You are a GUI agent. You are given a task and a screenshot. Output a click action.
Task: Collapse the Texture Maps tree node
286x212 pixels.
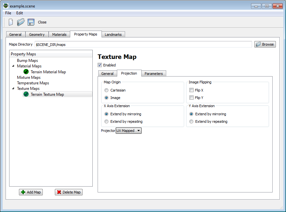coord(14,89)
